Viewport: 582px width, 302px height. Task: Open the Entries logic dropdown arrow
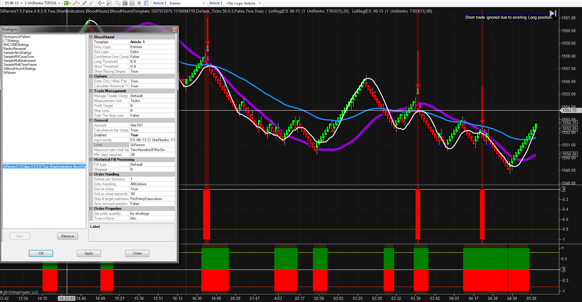pos(203,3)
